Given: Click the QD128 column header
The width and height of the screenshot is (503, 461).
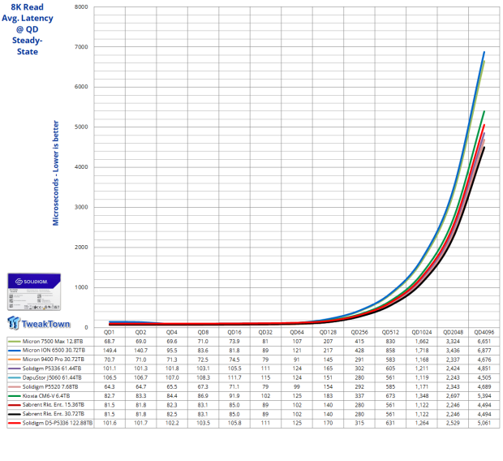Looking at the screenshot, I should [328, 332].
